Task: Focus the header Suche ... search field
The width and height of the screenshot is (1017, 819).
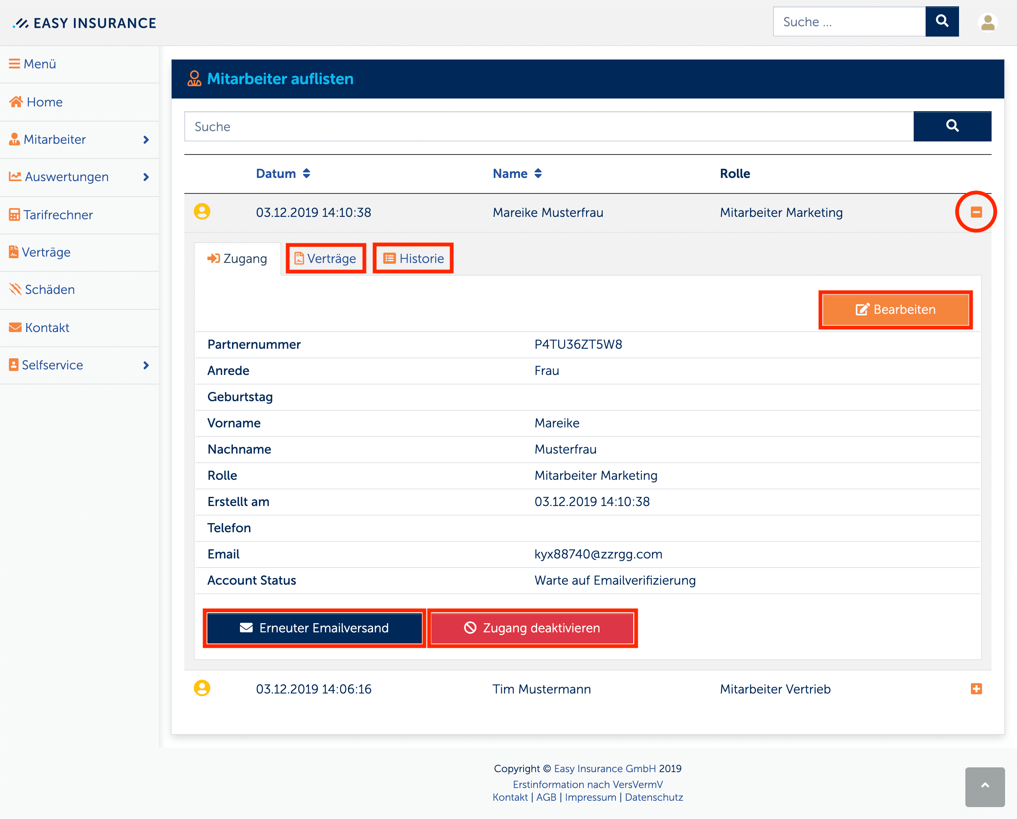Action: point(849,21)
